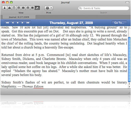Go to next day with single-right arrow
Screen dimensions: 131x114
23,23
